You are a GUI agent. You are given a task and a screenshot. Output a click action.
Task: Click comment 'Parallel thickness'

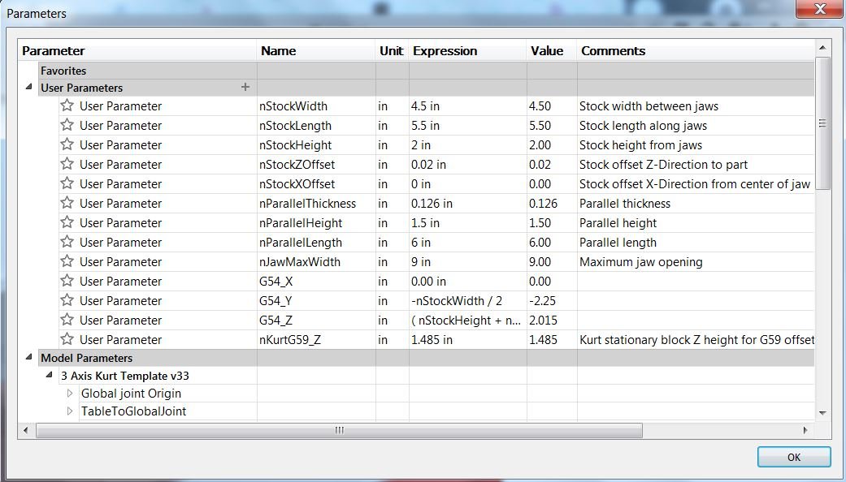[x=624, y=203]
